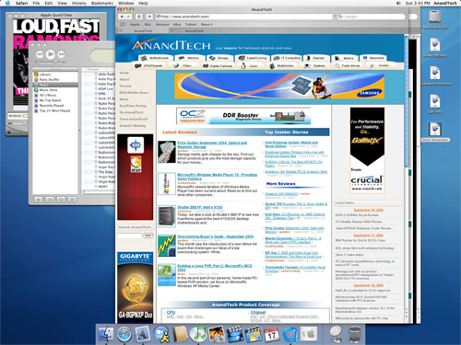Click the Safari address bar field
The width and height of the screenshot is (461, 345).
coord(244,17)
